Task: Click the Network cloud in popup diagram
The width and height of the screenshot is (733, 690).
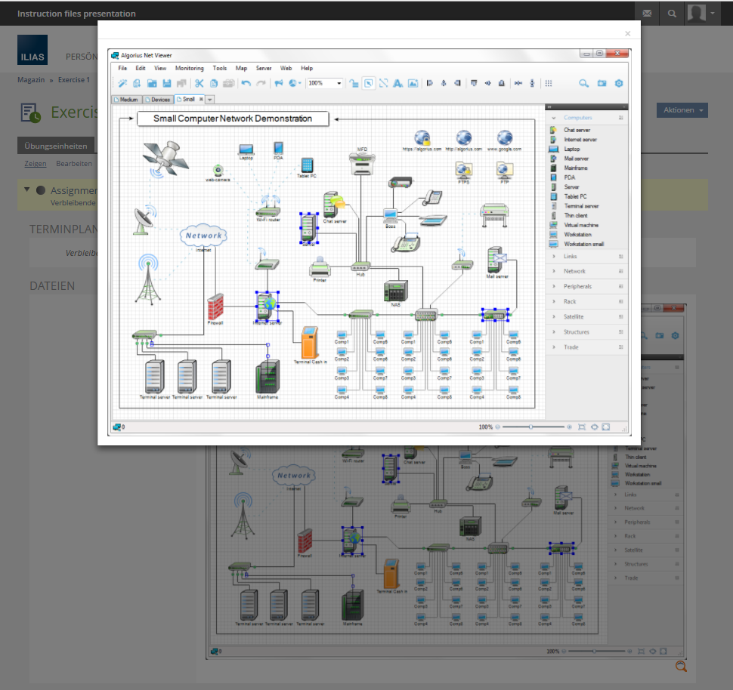Action: click(x=203, y=236)
